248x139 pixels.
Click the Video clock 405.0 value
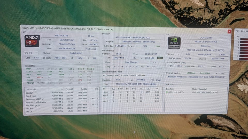(221, 66)
